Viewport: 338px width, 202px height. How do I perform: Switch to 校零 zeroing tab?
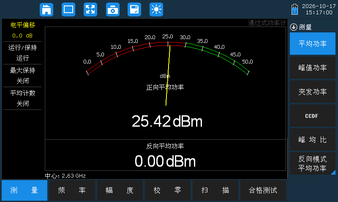pyautogui.click(x=168, y=190)
